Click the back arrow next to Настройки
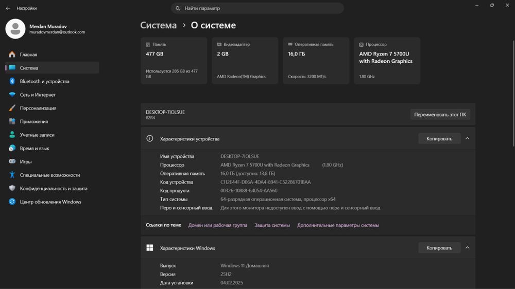 (x=8, y=8)
